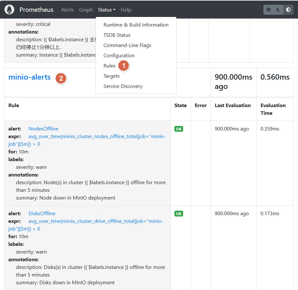Open the drive_offline_total expression link
Image resolution: width=298 pixels, height=290 pixels.
click(86, 225)
